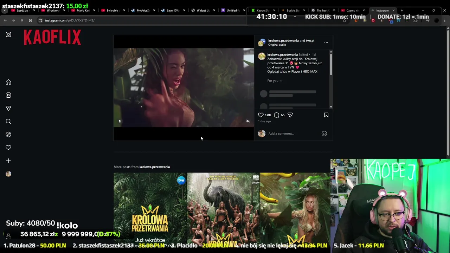Click caption area scrollbar down arrow
Screen dimensions: 450x253
pos(331,107)
